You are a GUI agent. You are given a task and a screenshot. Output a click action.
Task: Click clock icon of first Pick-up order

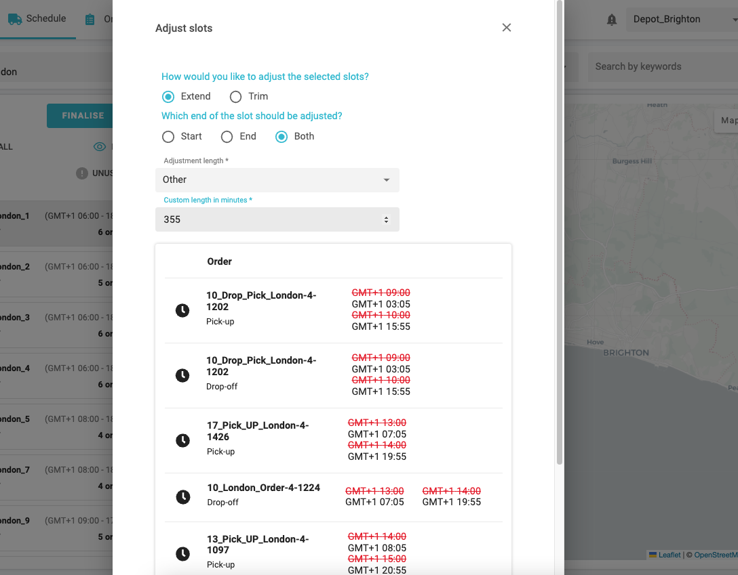pyautogui.click(x=182, y=310)
